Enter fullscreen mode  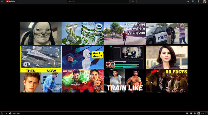point(206,113)
